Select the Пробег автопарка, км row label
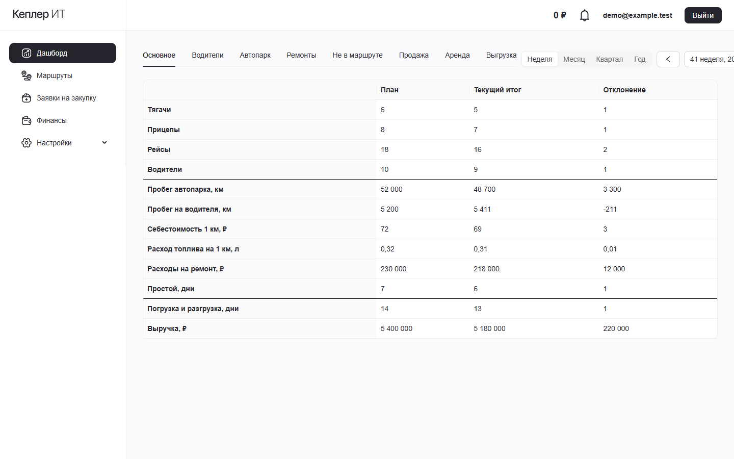The height and width of the screenshot is (459, 734). pyautogui.click(x=186, y=189)
